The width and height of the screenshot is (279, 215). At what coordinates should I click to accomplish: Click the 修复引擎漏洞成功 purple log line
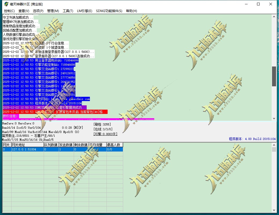[x=45, y=107]
